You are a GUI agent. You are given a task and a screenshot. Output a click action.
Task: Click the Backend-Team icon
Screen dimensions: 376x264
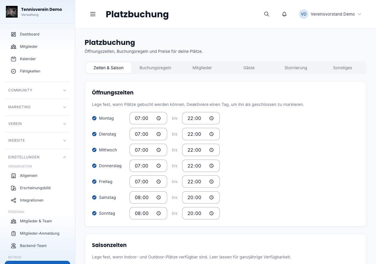[x=14, y=246]
